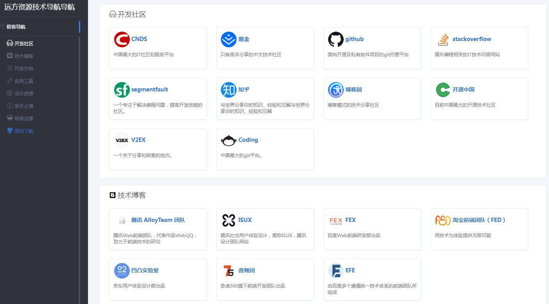The image size is (549, 304).
Task: Open the 淘宝前端团队（FED）link
Action: [479, 220]
